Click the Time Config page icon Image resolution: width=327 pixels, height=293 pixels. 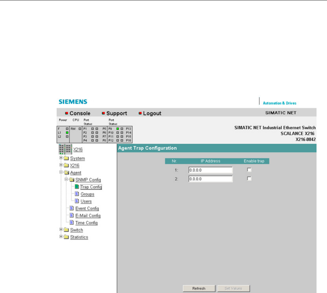(x=72, y=222)
